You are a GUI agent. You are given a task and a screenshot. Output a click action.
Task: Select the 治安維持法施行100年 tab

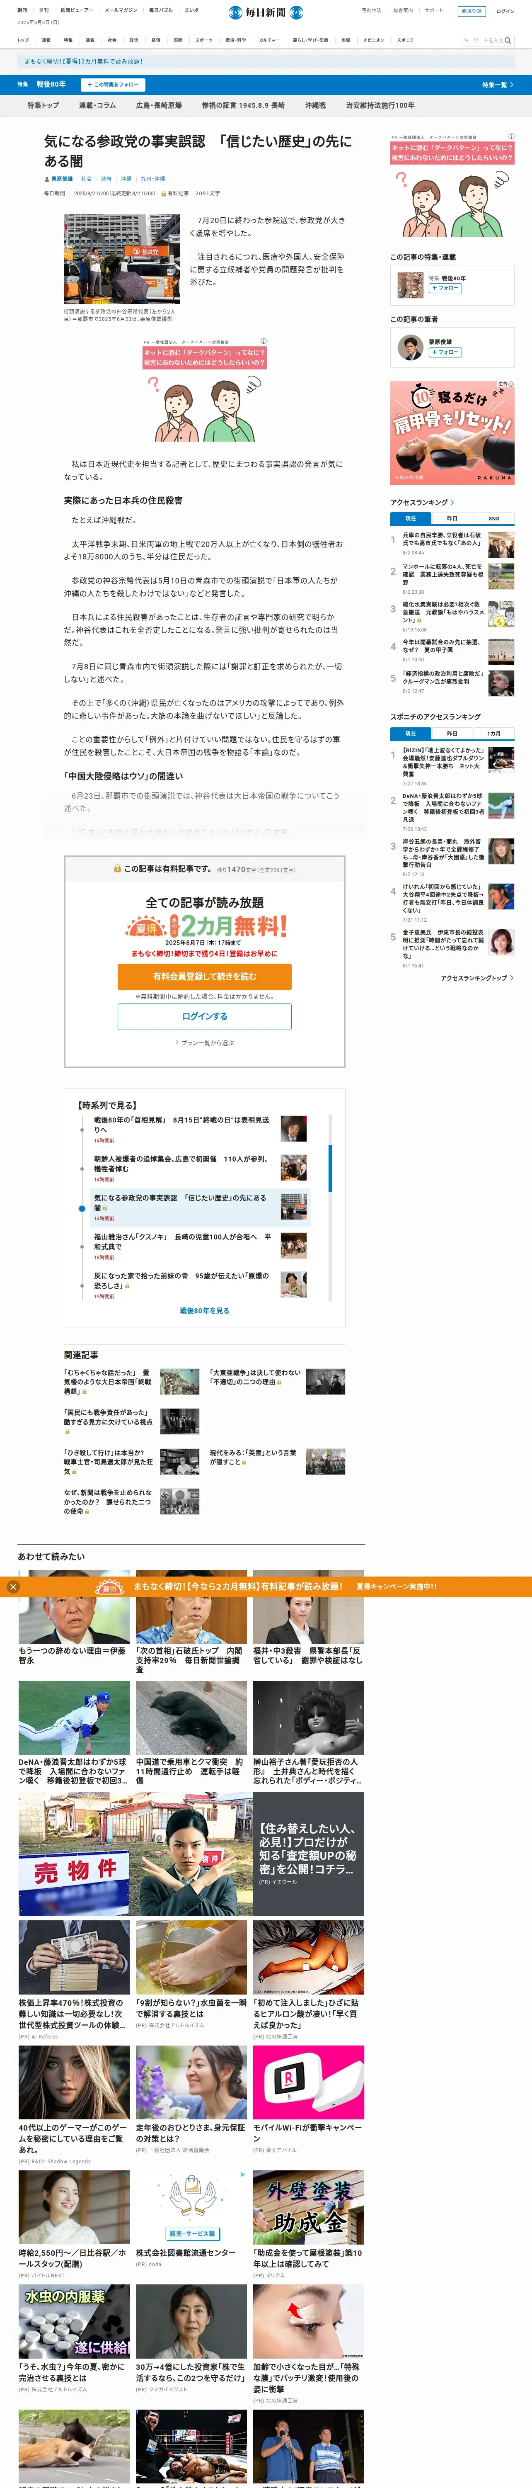(x=380, y=105)
